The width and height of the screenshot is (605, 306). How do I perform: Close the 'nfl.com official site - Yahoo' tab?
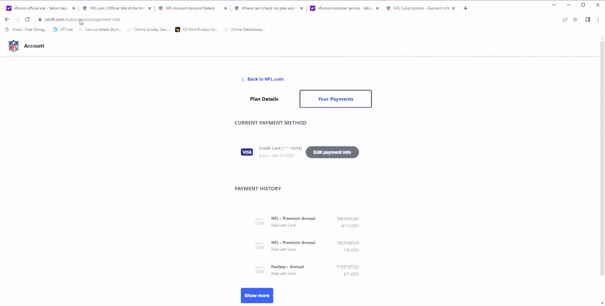74,8
